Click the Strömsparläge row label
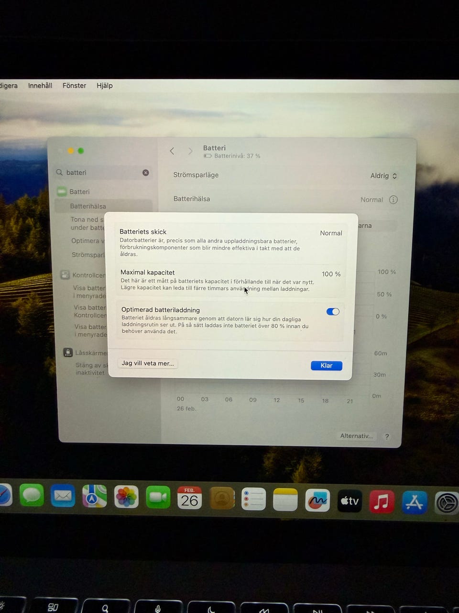 (x=196, y=175)
